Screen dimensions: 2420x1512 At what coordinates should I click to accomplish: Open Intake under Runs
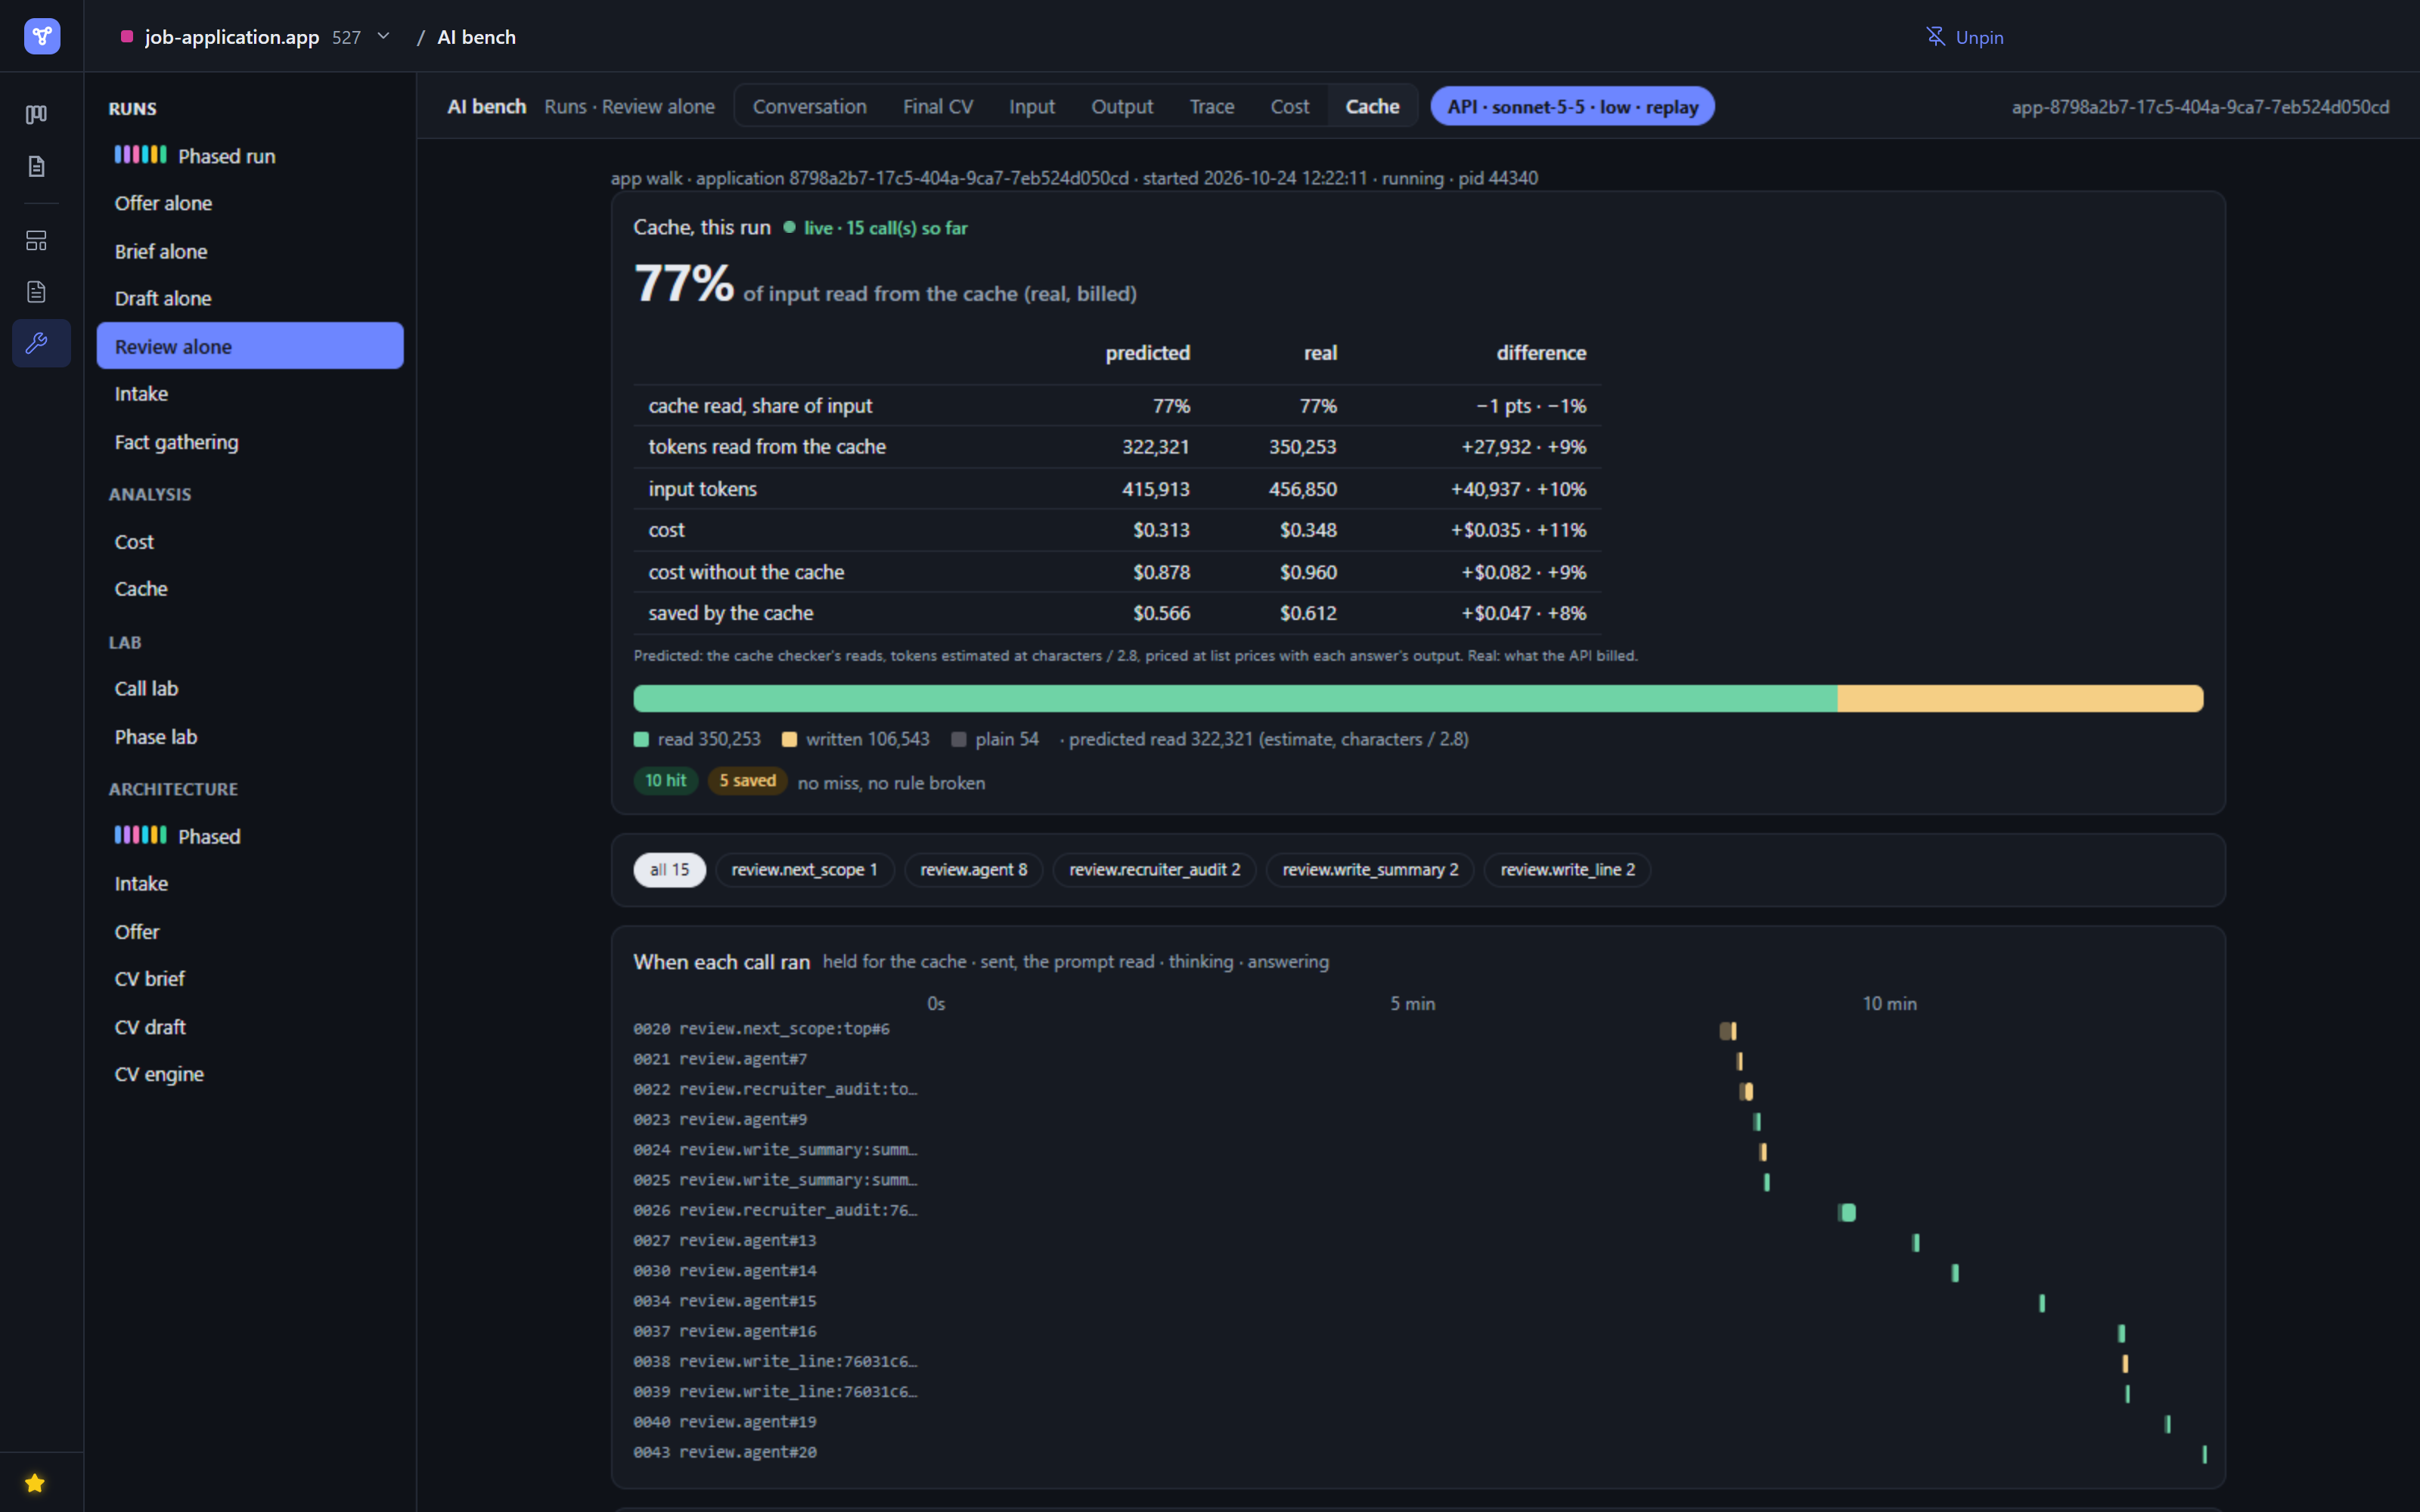[x=250, y=394]
